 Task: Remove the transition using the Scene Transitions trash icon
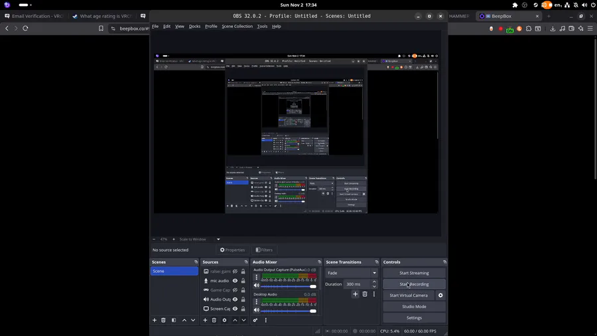365,294
